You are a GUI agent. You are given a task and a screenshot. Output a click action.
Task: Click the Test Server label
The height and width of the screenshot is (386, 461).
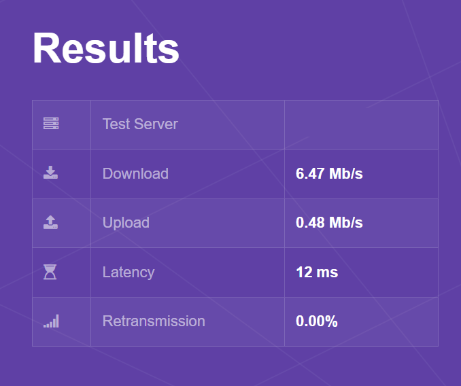click(140, 124)
